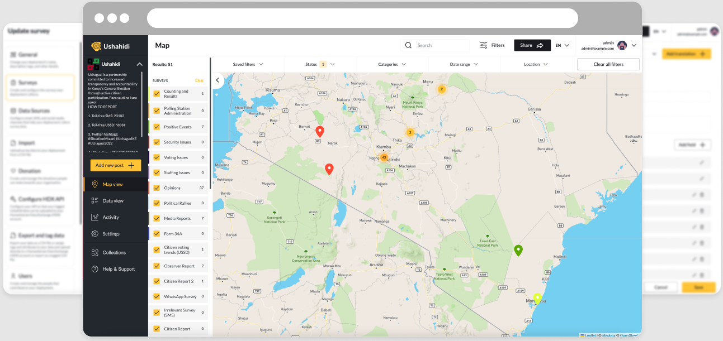Click the cluster marker labeled 43
This screenshot has width=723, height=341.
(x=384, y=157)
